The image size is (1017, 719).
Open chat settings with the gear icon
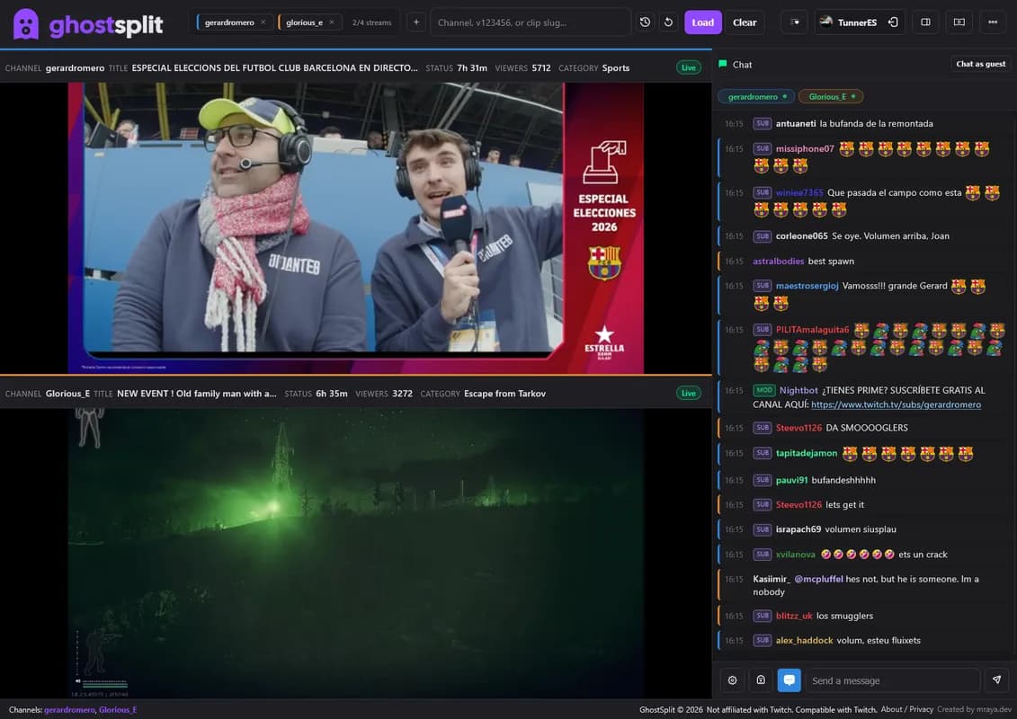732,679
